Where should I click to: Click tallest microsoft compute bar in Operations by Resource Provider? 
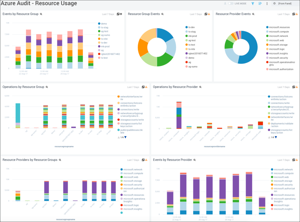point(179,115)
